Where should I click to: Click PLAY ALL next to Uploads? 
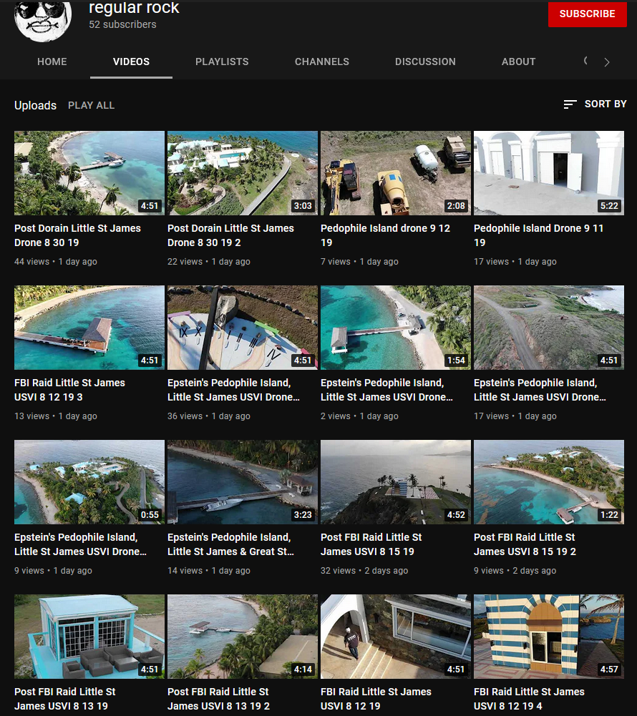click(x=92, y=105)
